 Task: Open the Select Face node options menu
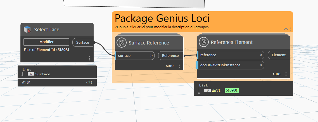click(89, 58)
